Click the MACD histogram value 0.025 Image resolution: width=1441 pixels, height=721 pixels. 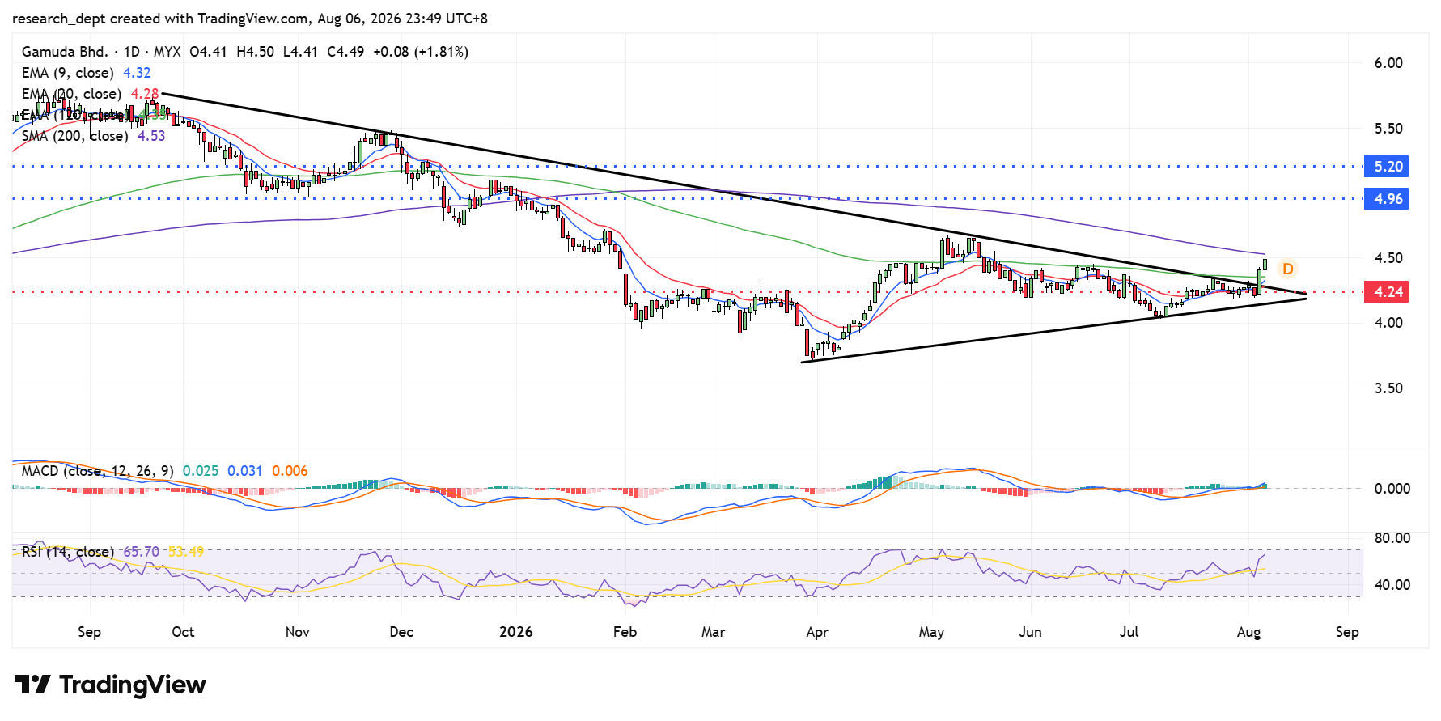[201, 471]
